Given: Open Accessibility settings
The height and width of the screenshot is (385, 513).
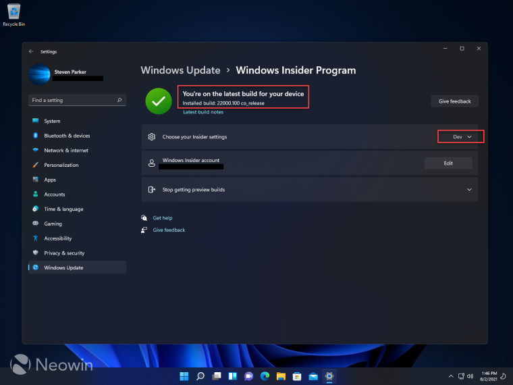Looking at the screenshot, I should pyautogui.click(x=77, y=238).
